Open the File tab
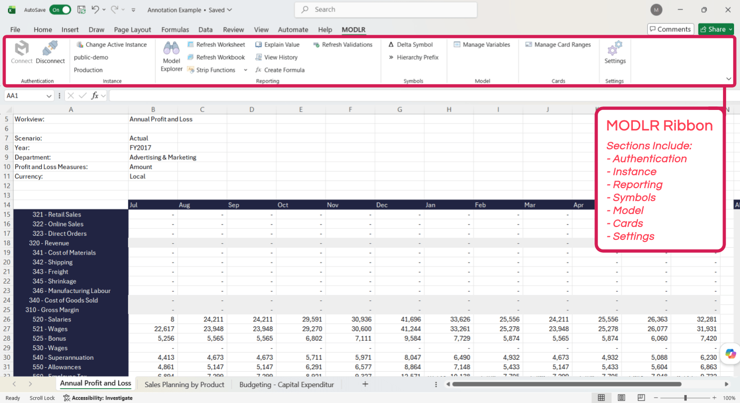 tap(15, 29)
